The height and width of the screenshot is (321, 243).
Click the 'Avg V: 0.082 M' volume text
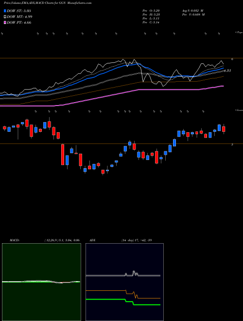tap(193, 11)
